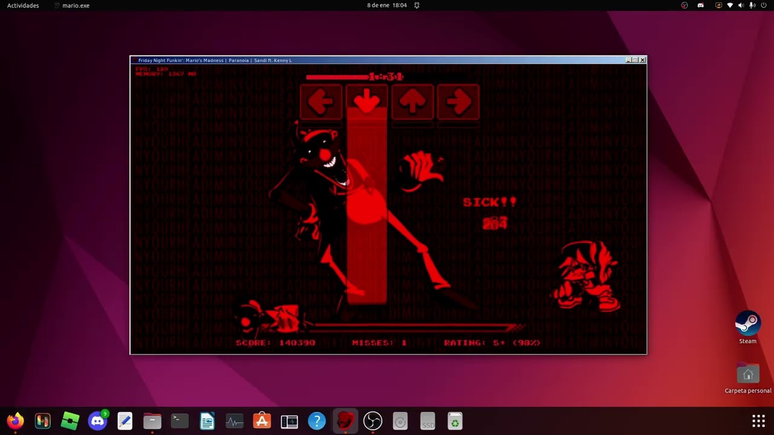
Task: Minimize the Friday Night Funkin' window
Action: [x=628, y=60]
